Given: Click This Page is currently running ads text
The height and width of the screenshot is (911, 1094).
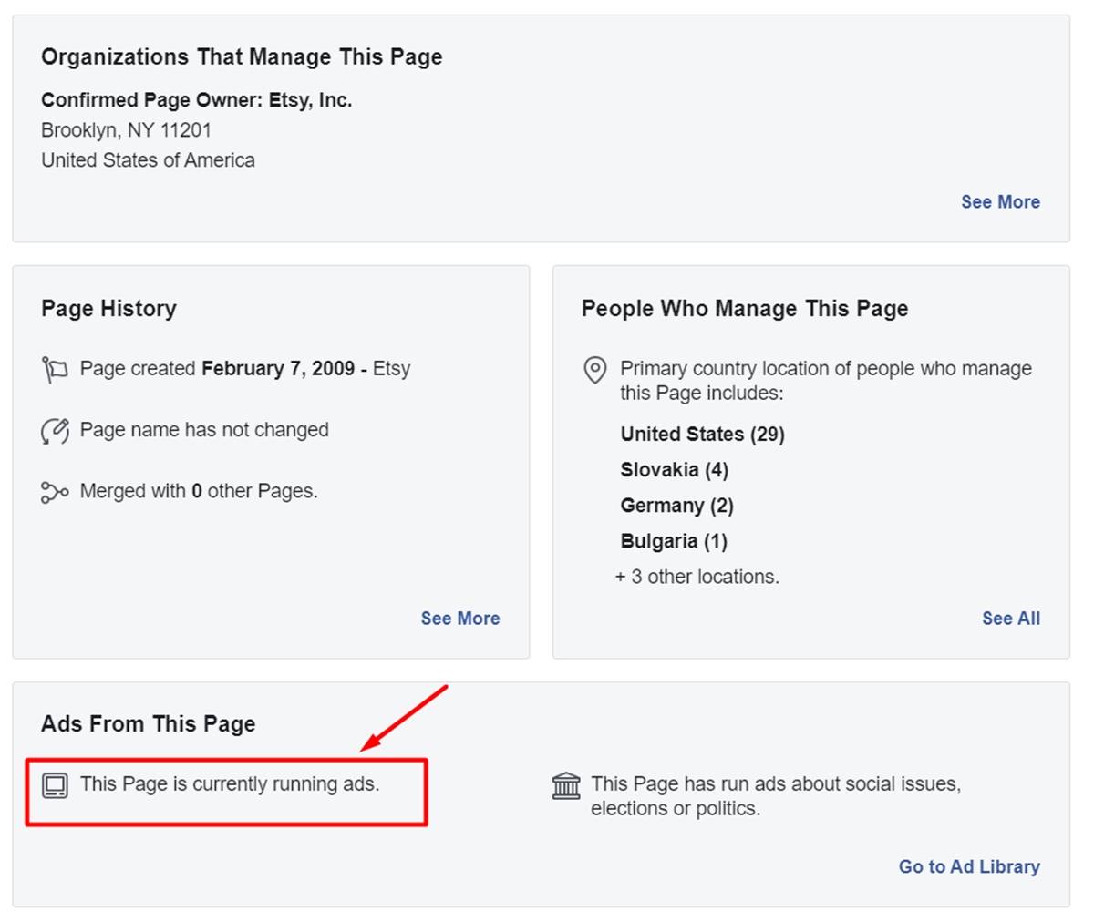Looking at the screenshot, I should click(230, 783).
